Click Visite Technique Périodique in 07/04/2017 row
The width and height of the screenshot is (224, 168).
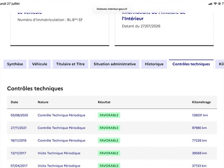59,166
